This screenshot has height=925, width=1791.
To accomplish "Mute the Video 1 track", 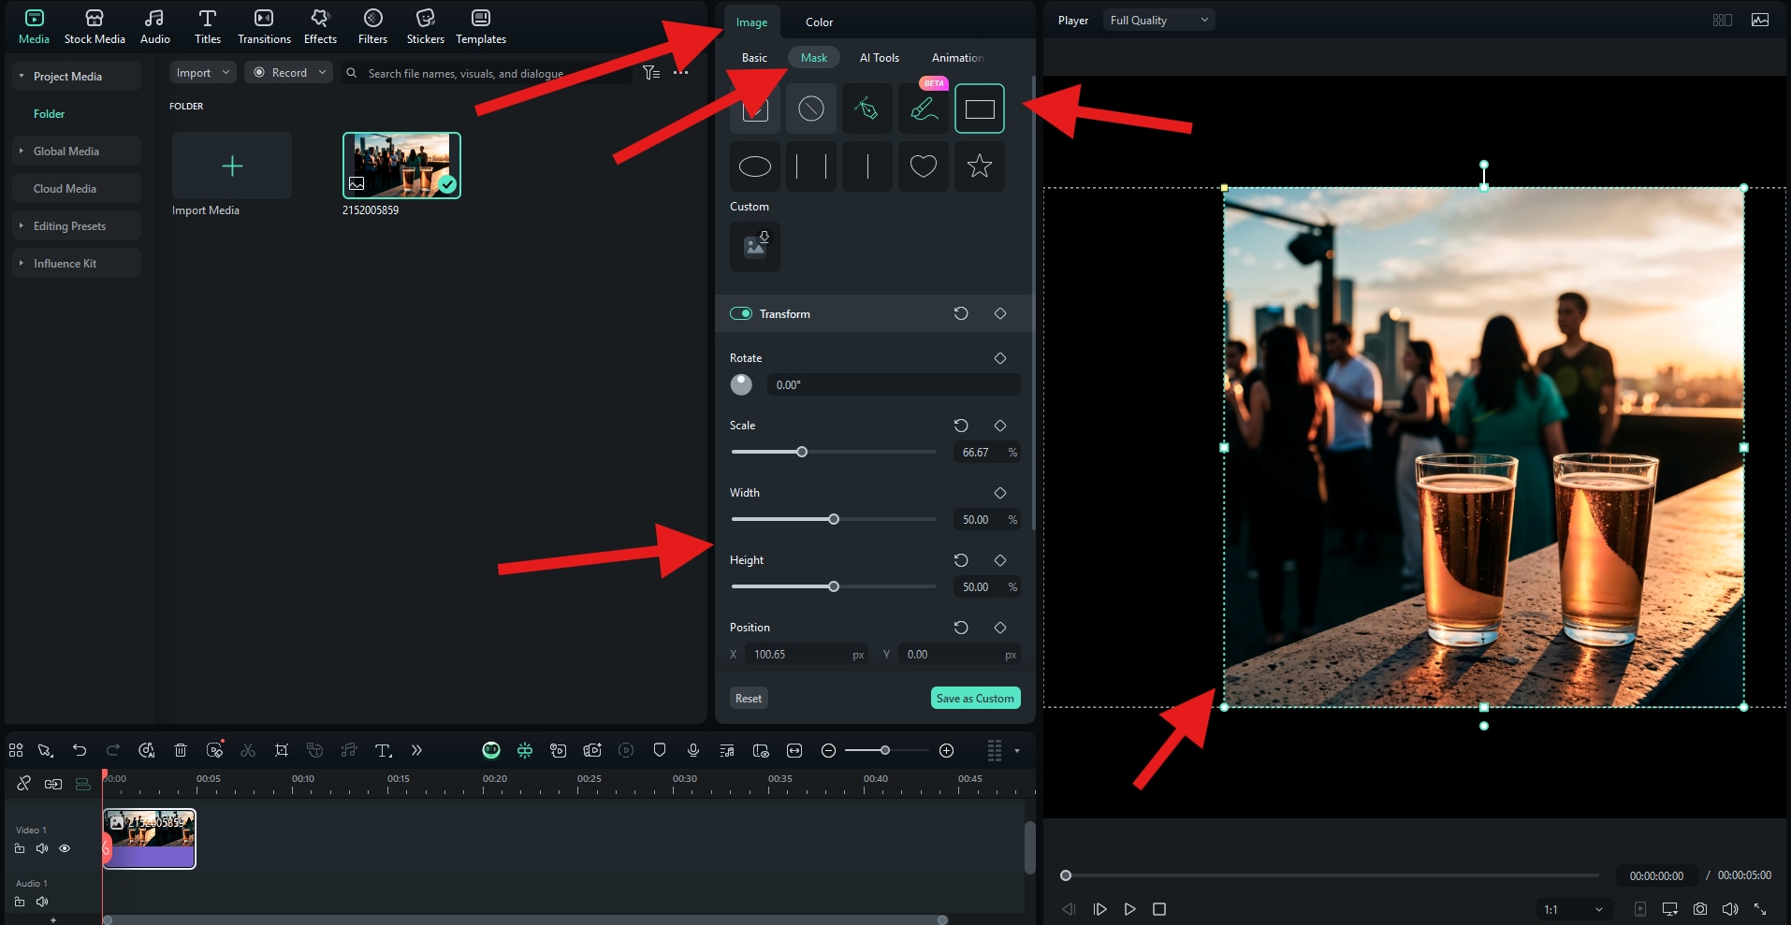I will coord(42,848).
